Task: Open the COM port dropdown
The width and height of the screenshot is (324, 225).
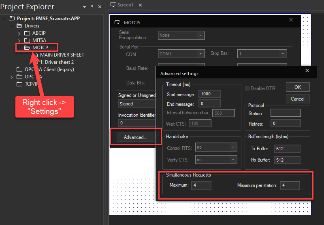Action: tap(181, 54)
